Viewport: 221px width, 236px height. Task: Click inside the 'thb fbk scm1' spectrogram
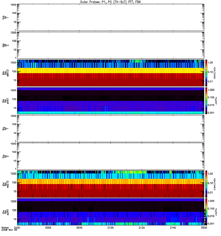point(111,101)
